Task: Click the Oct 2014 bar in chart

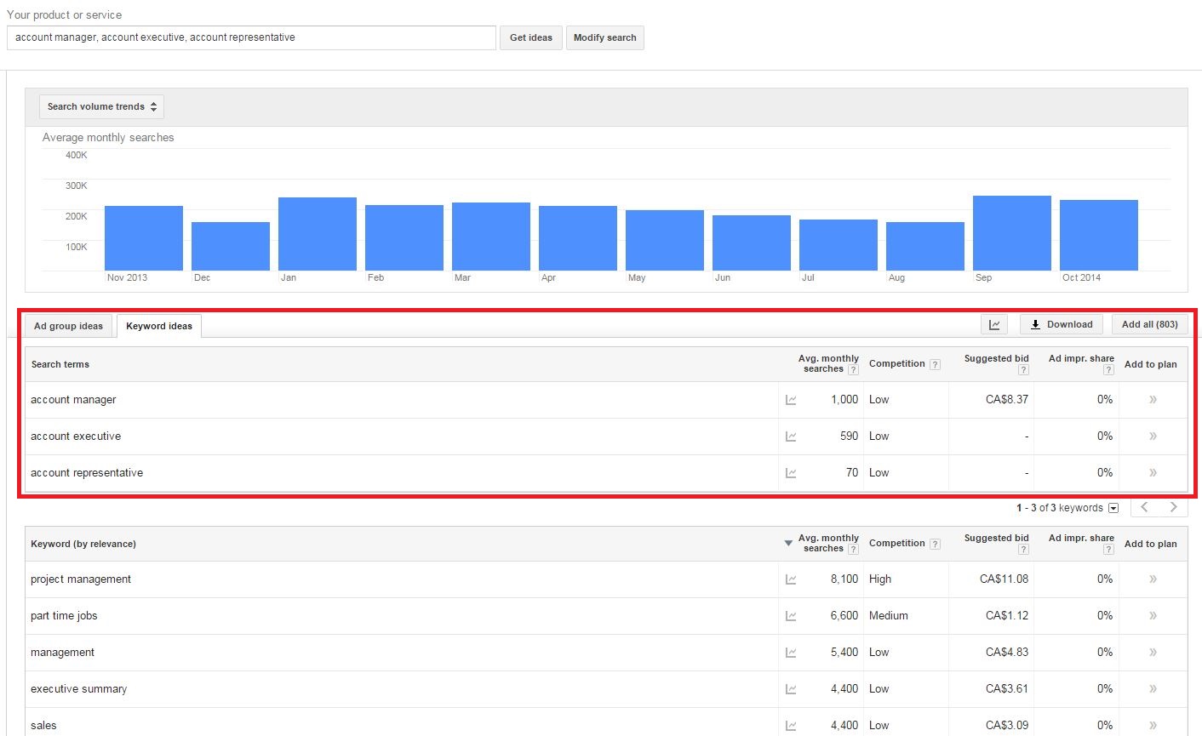Action: coord(1099,235)
